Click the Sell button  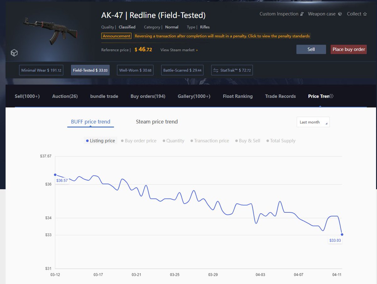[x=311, y=49]
